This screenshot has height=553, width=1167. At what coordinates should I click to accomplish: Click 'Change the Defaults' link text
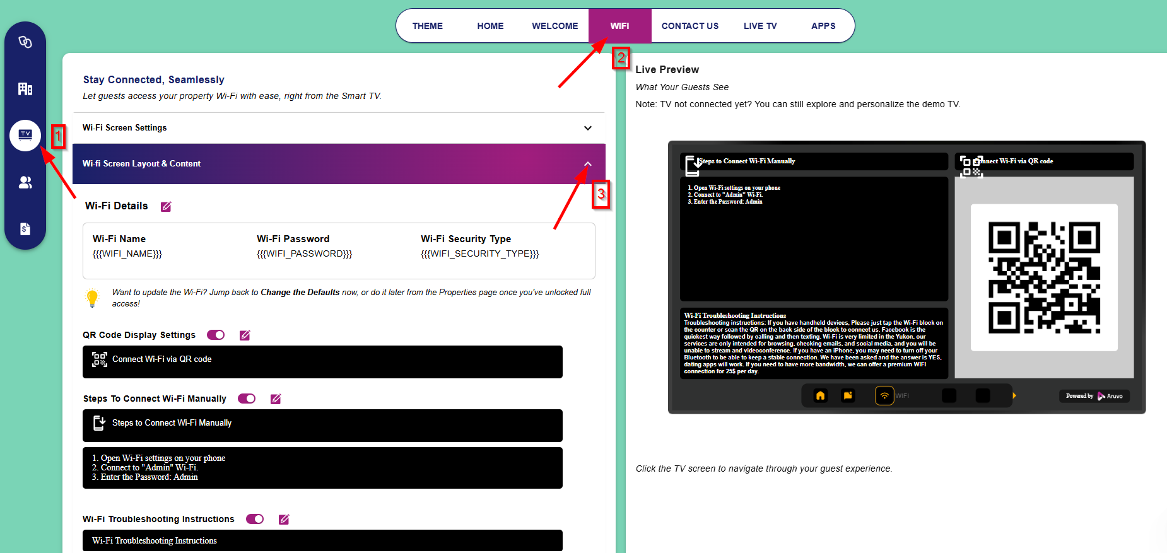coord(300,293)
